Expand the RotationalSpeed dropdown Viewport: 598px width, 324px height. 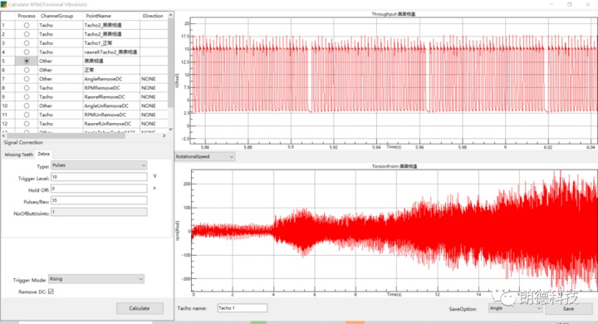coord(205,157)
